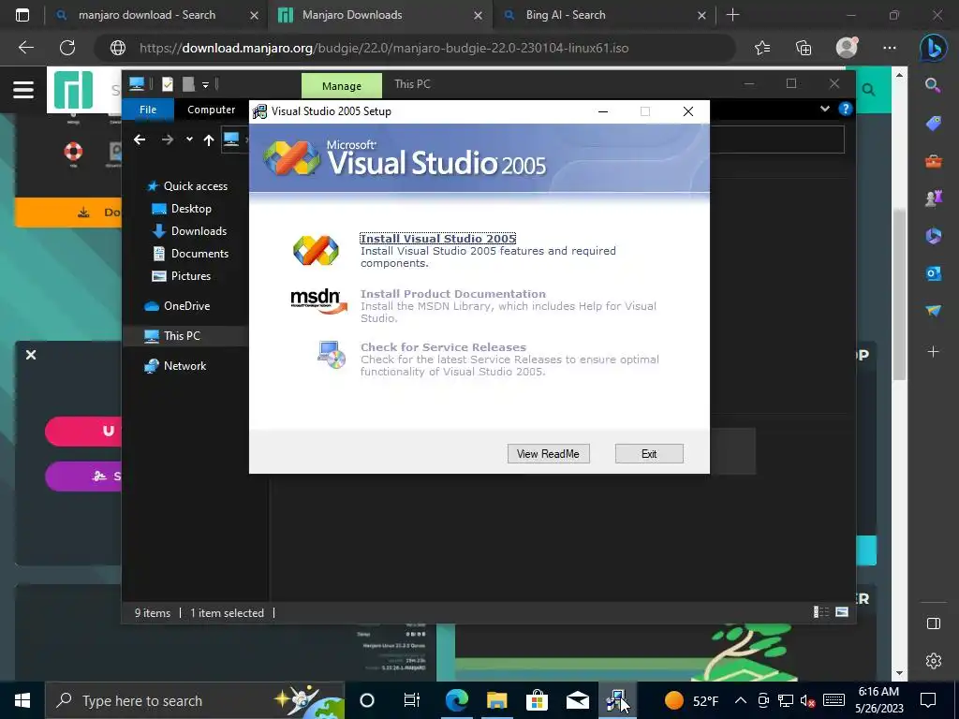Screen dimensions: 959x719
Task: Switch to manjaro download Search tab
Action: click(x=147, y=15)
